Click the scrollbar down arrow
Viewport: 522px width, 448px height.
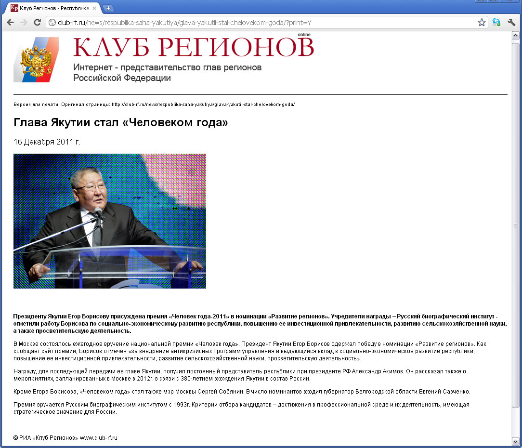(515, 442)
